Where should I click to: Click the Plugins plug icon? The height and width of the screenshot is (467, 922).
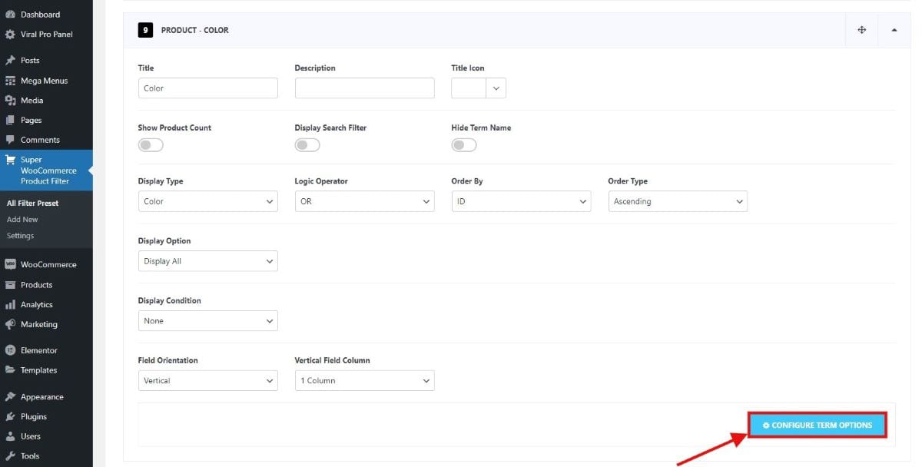[10, 417]
